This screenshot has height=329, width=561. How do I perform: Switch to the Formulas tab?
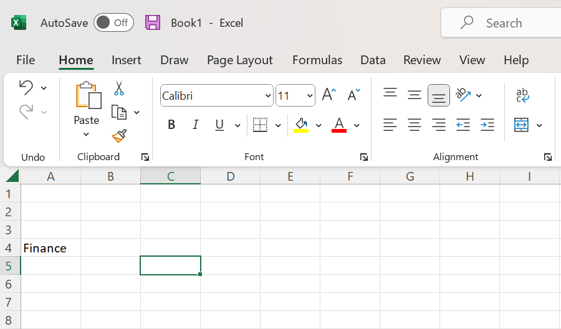(317, 60)
